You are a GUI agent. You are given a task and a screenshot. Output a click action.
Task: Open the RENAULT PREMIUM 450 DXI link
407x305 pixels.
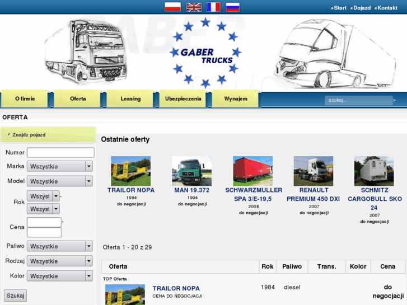tap(314, 194)
